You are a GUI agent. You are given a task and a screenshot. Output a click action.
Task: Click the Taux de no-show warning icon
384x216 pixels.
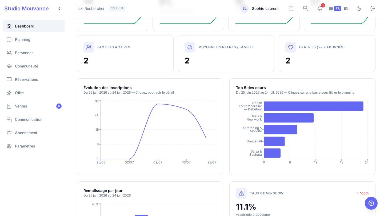[x=241, y=193]
